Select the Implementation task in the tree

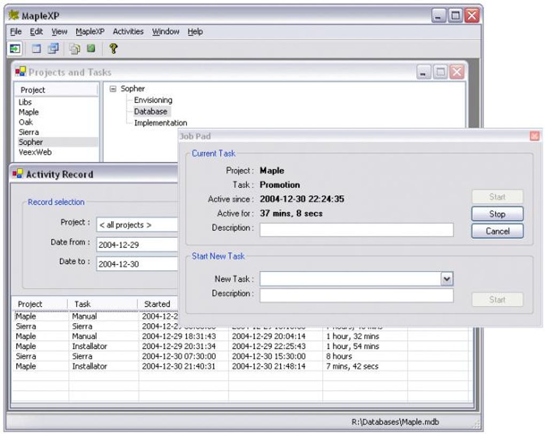point(160,123)
